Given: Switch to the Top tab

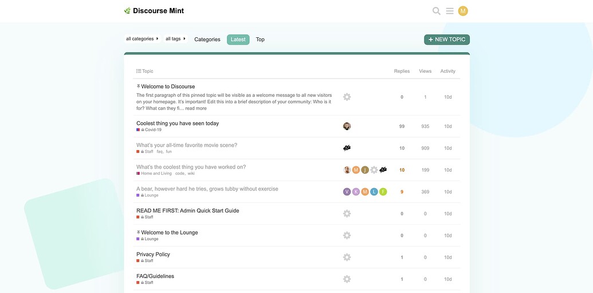Looking at the screenshot, I should point(260,40).
